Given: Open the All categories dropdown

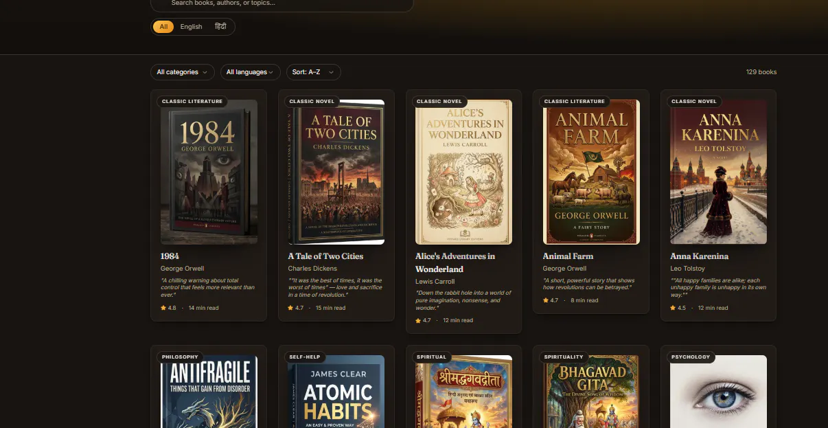Looking at the screenshot, I should pos(183,72).
